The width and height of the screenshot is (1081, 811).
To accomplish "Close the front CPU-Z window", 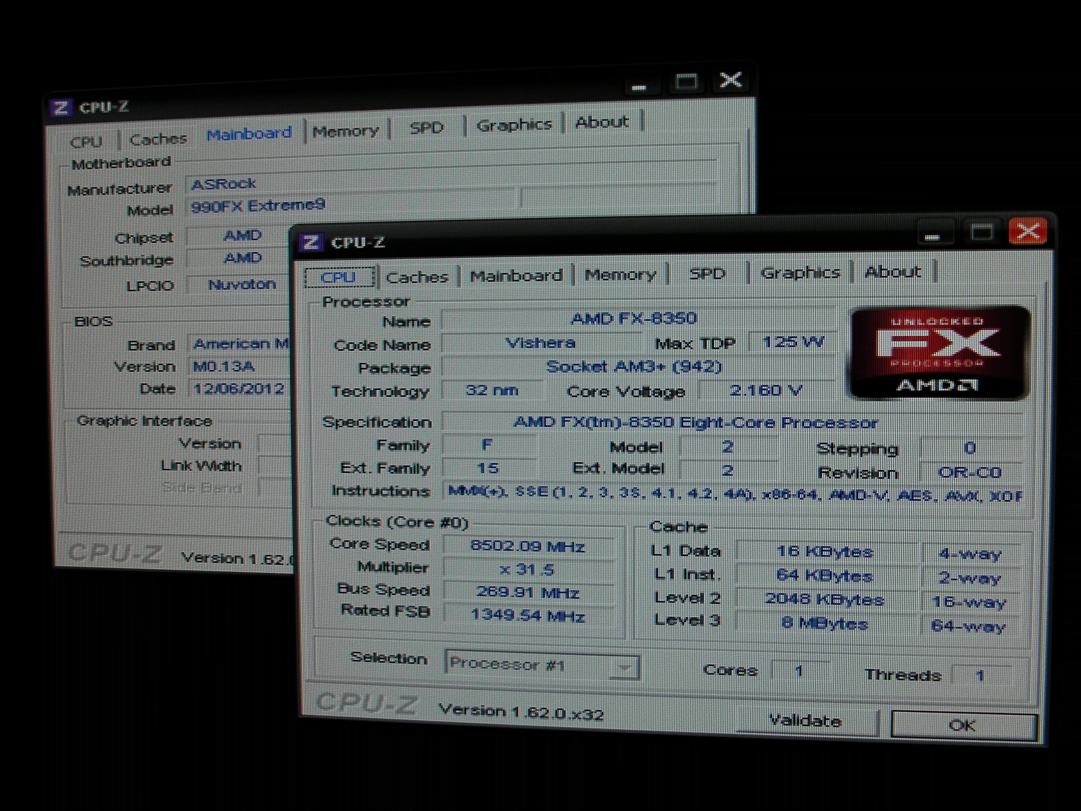I will [x=1028, y=231].
